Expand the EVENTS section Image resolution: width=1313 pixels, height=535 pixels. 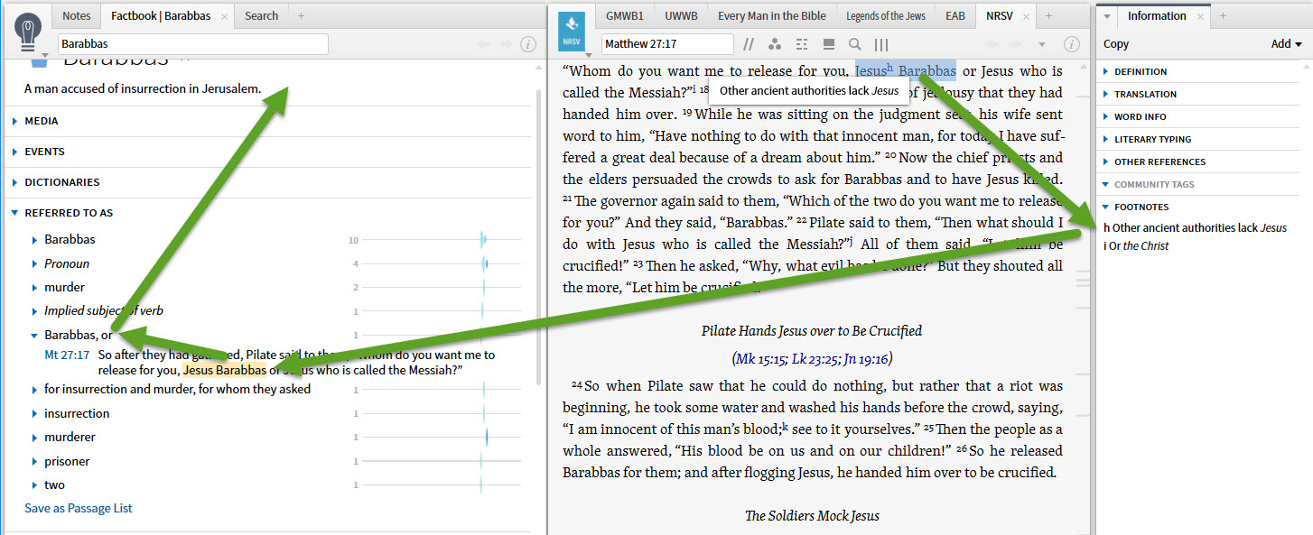[x=15, y=152]
